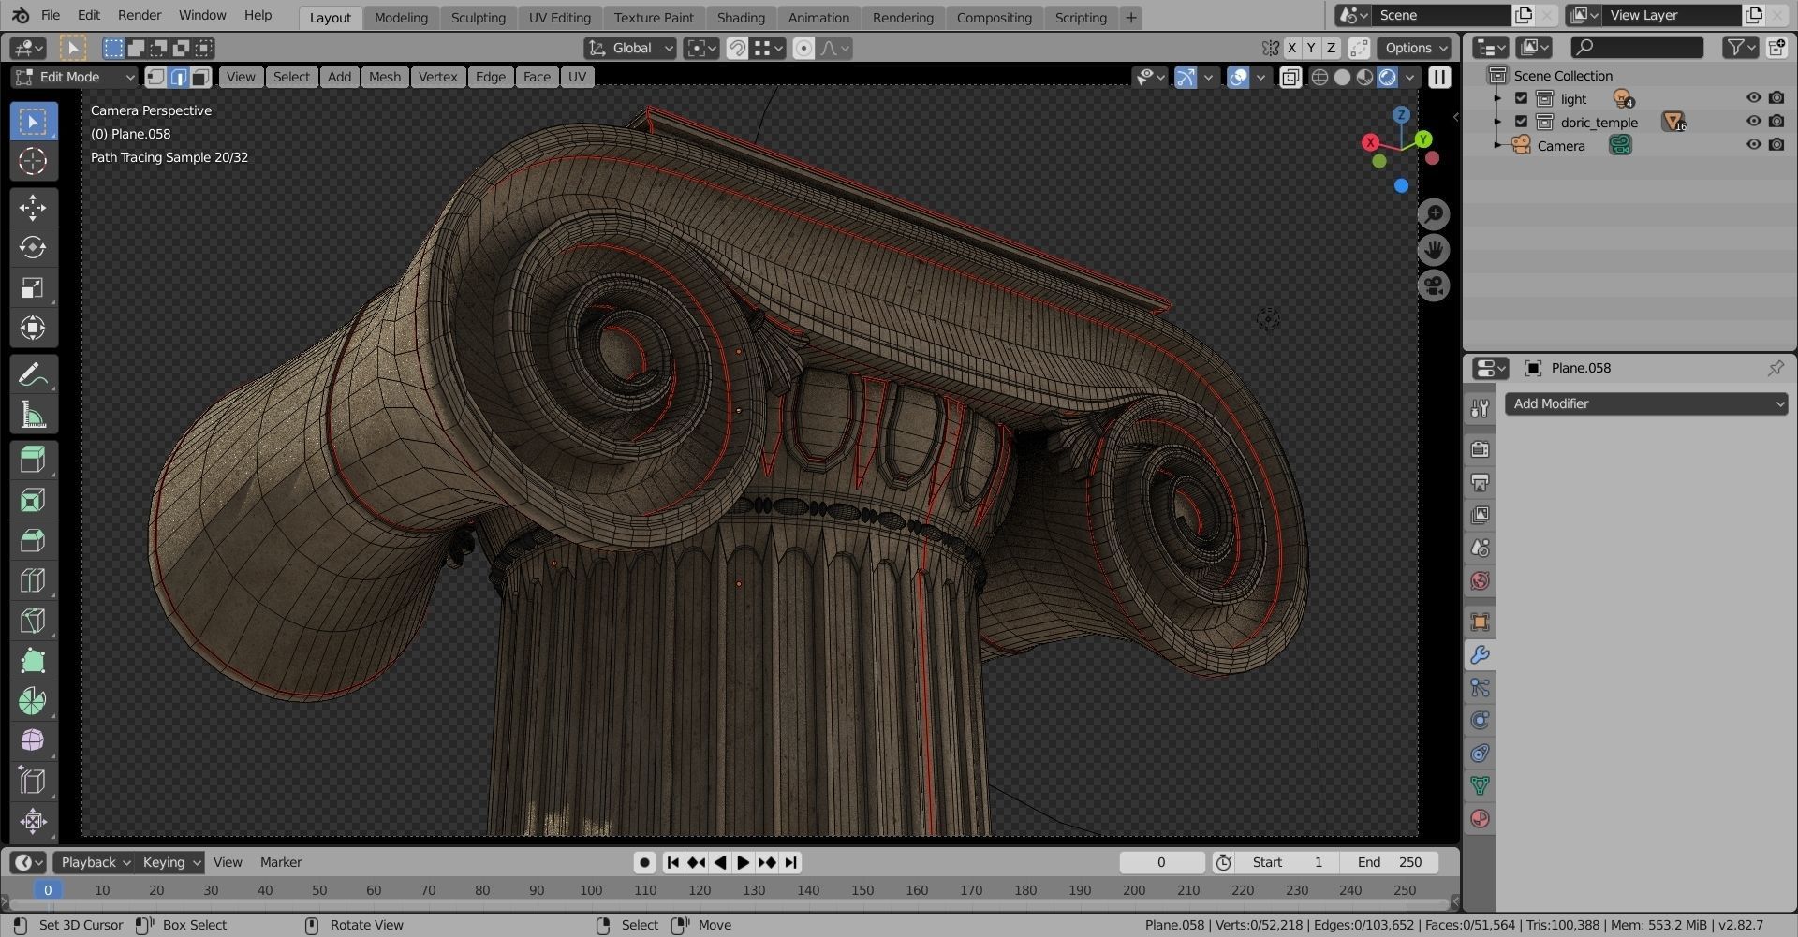Select the Poly Build tool
1798x937 pixels.
point(33,661)
